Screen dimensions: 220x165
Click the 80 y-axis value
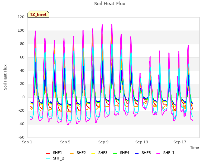point(22,44)
